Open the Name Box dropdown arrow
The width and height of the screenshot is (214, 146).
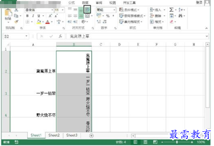click(26, 36)
